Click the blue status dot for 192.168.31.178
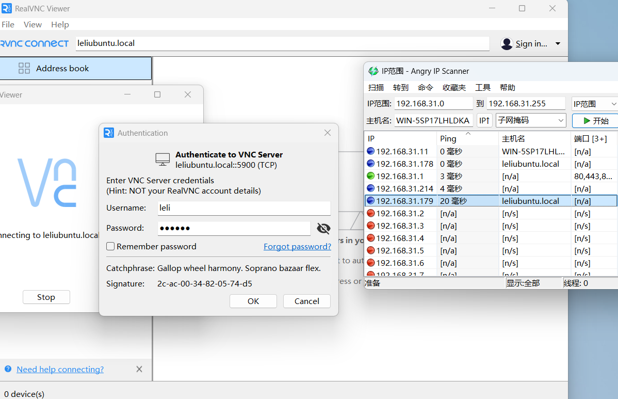Screen dimensions: 618x399 [x=370, y=163]
